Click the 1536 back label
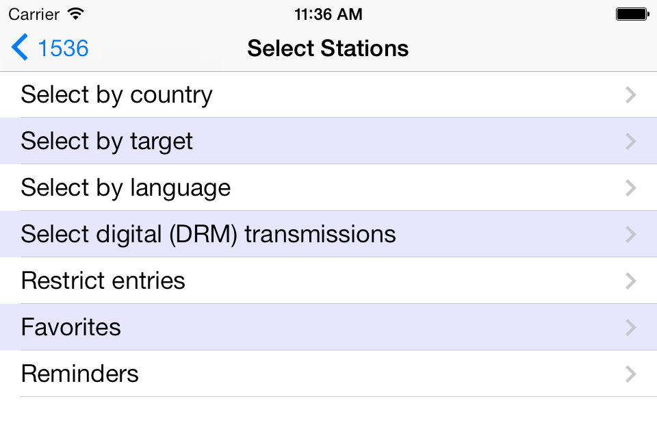The height and width of the screenshot is (438, 657). coord(63,48)
